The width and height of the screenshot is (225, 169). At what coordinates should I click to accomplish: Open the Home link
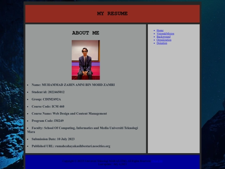coord(160,30)
